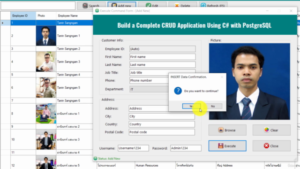This screenshot has width=300, height=169.
Task: Click the orange X icon on Delete button
Action: coord(177,6)
